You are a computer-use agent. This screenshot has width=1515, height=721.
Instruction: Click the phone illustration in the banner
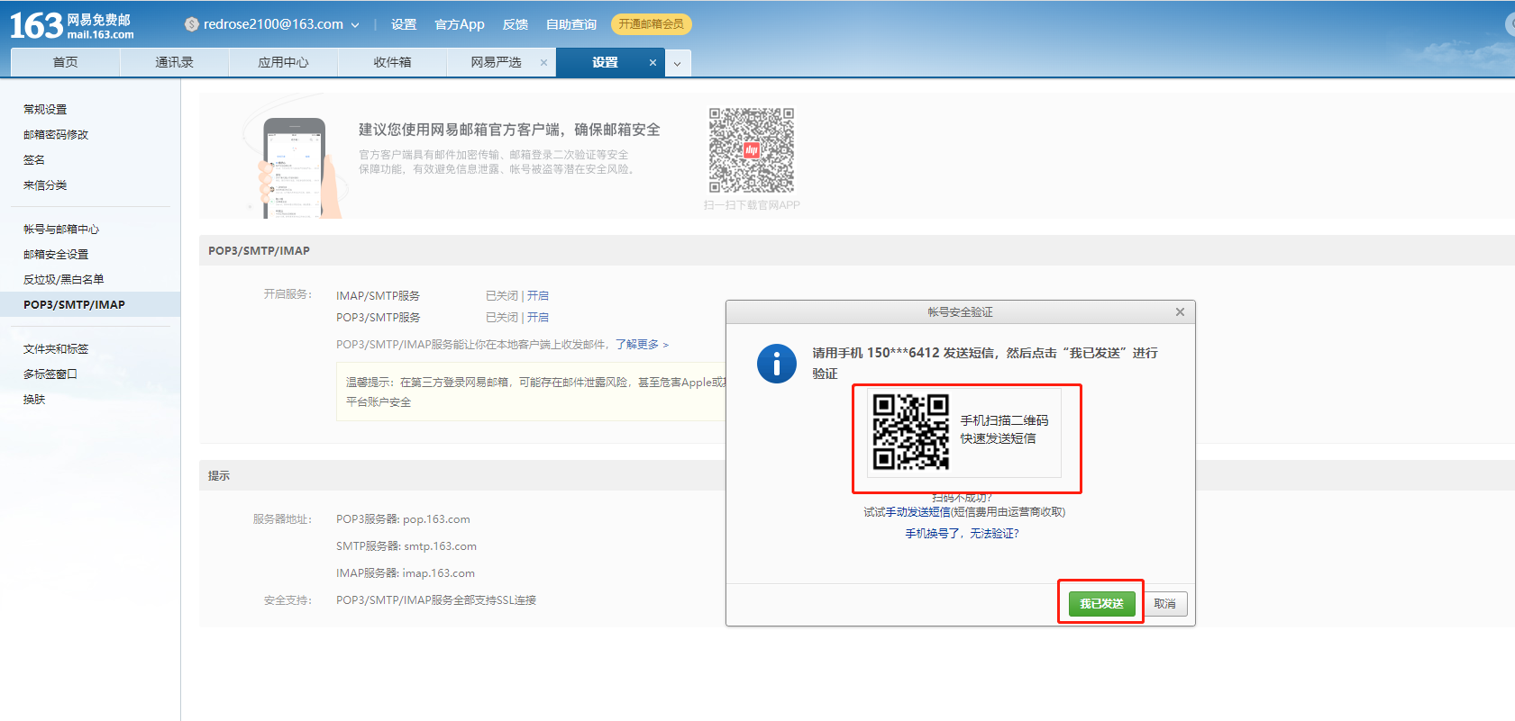tap(296, 168)
